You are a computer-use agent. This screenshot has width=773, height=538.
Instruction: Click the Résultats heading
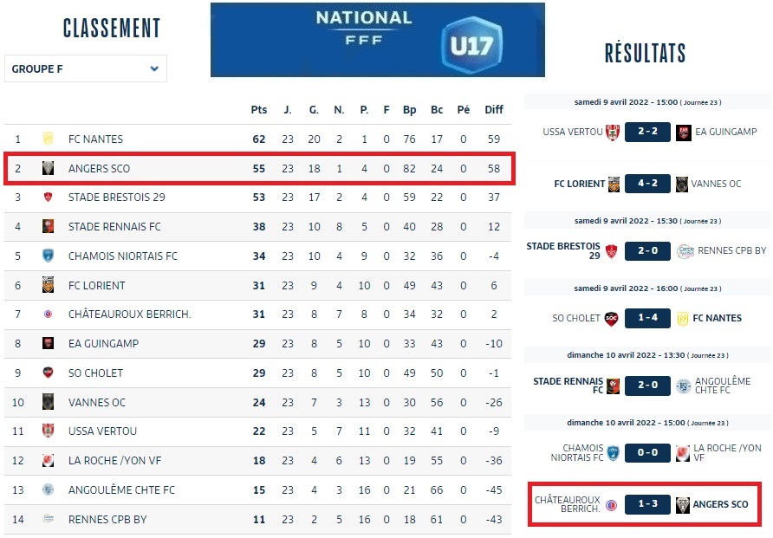coord(646,53)
